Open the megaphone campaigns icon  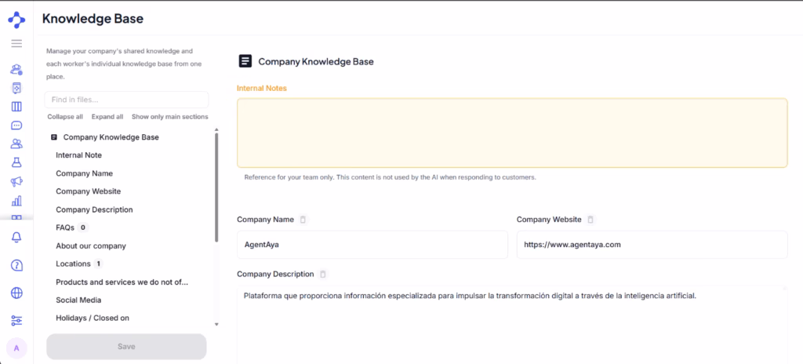pos(16,181)
